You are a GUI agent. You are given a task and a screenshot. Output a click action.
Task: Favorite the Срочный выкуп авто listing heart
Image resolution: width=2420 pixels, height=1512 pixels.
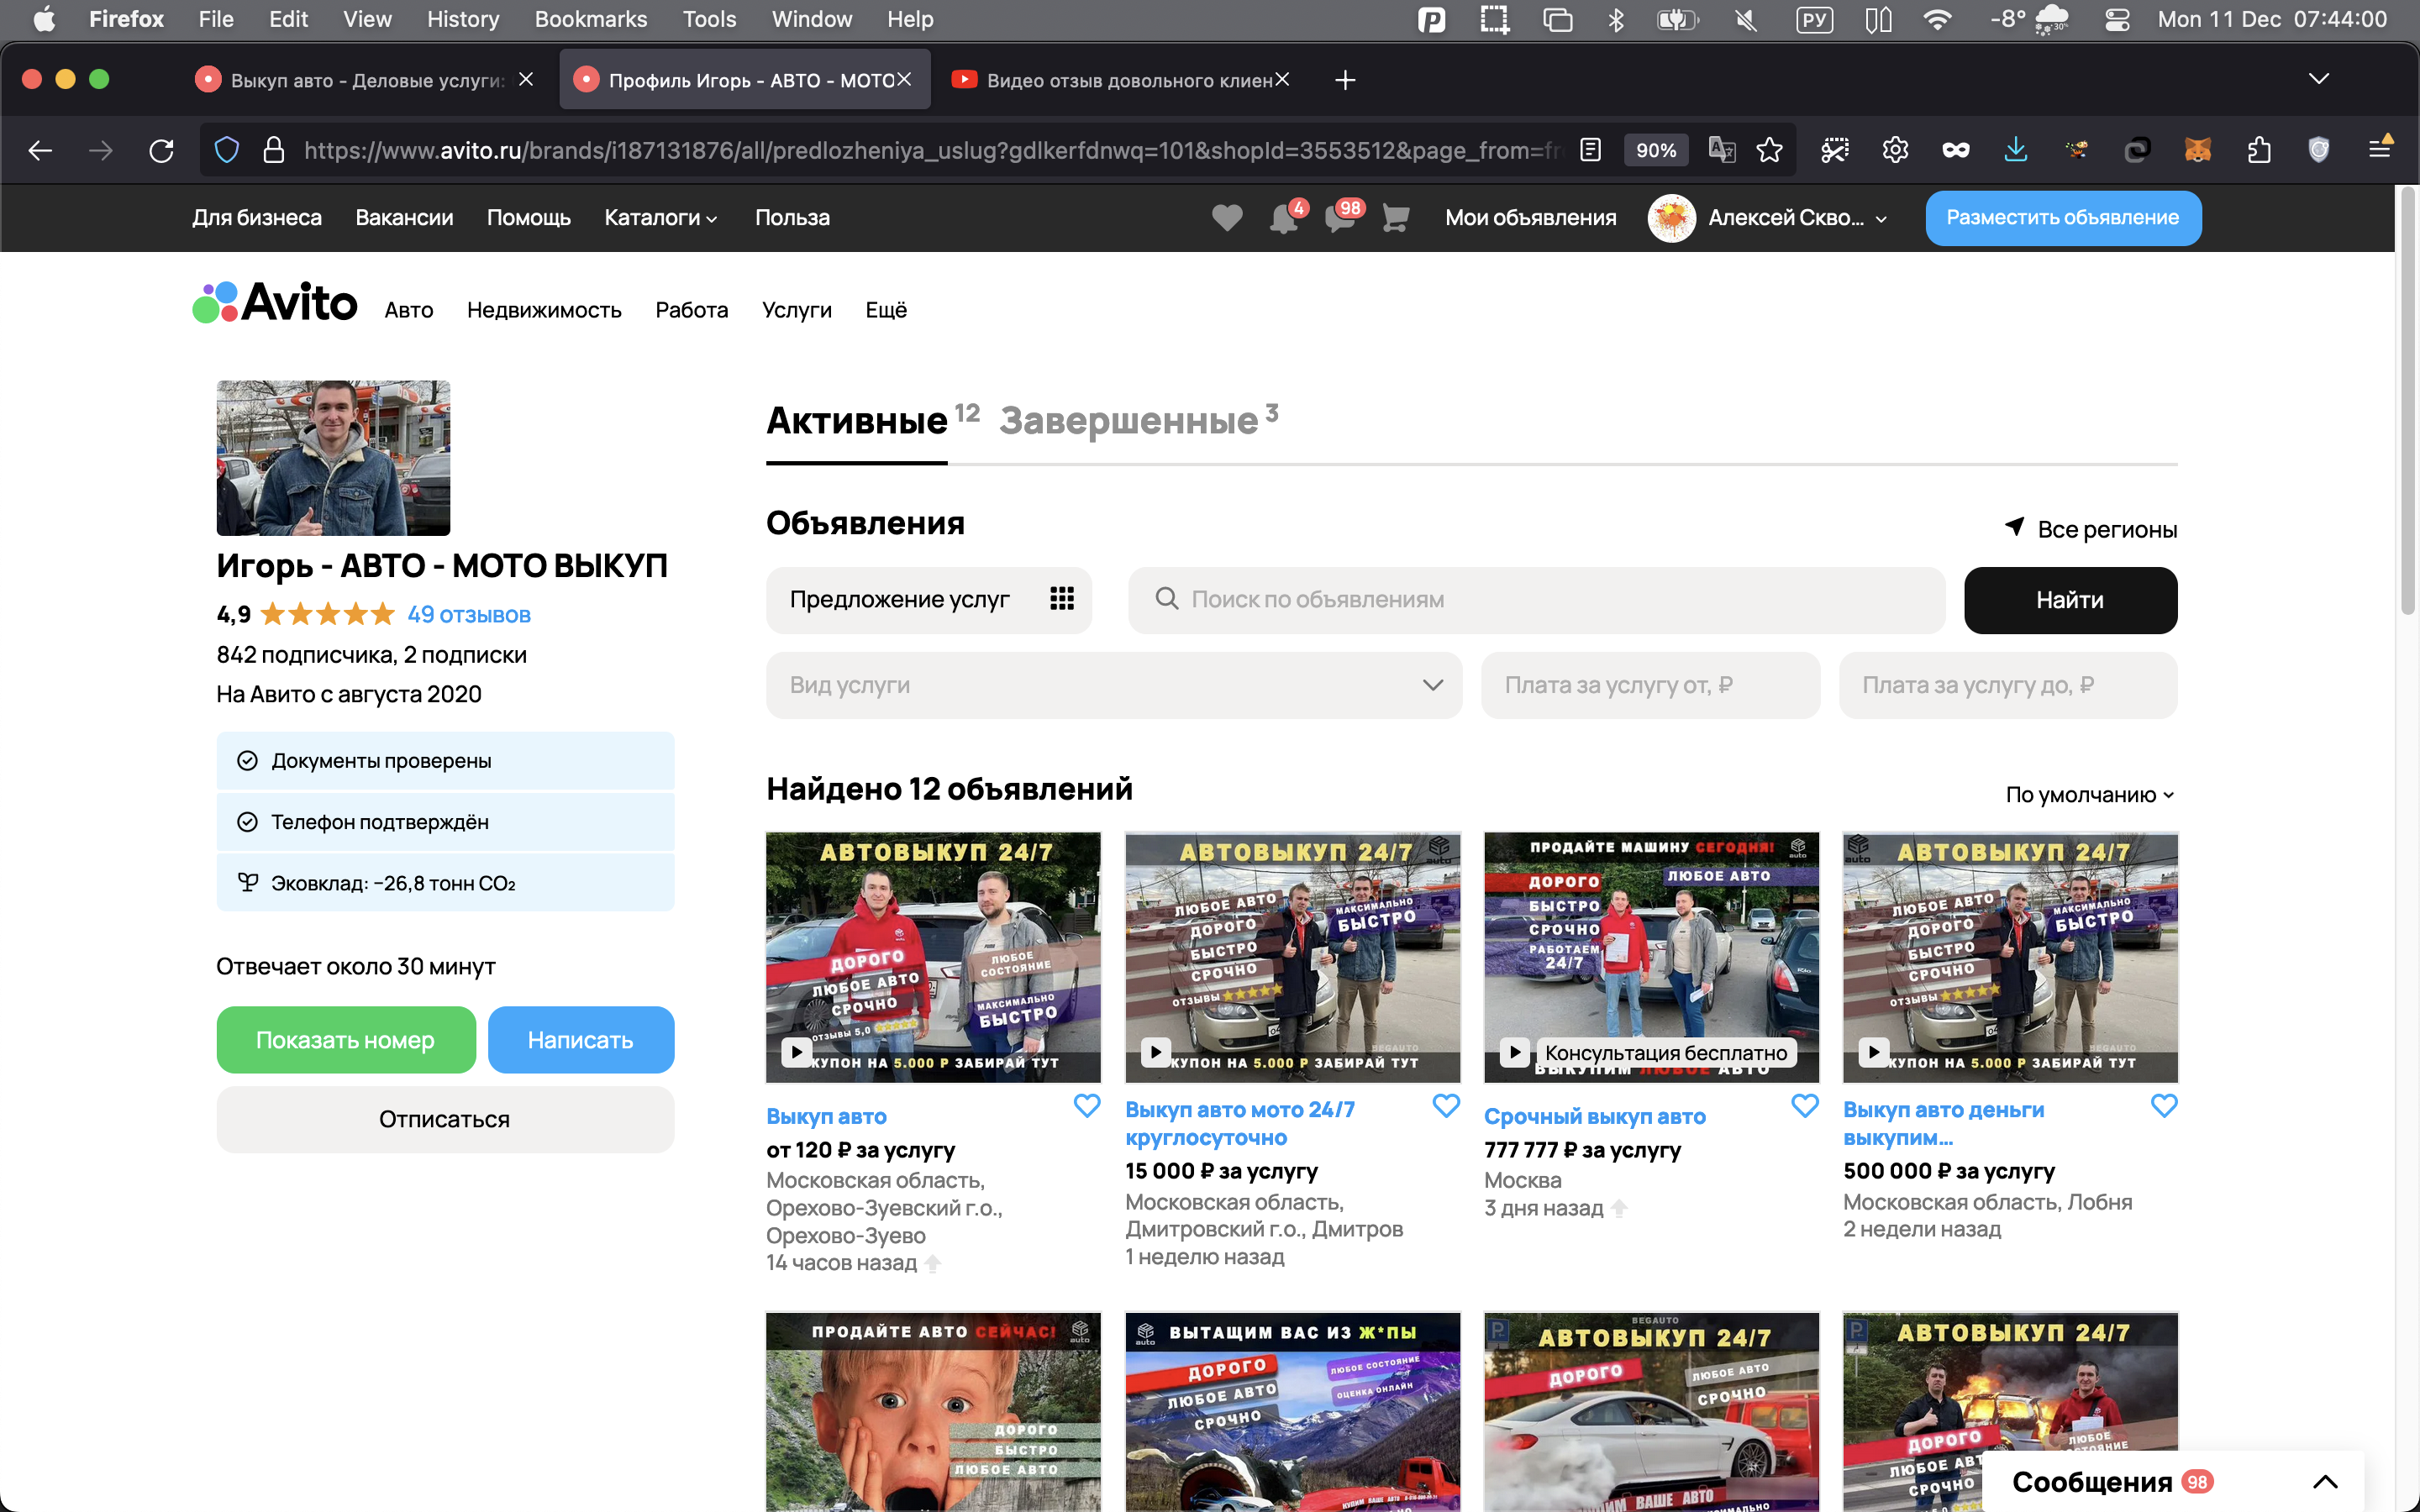tap(1804, 1106)
